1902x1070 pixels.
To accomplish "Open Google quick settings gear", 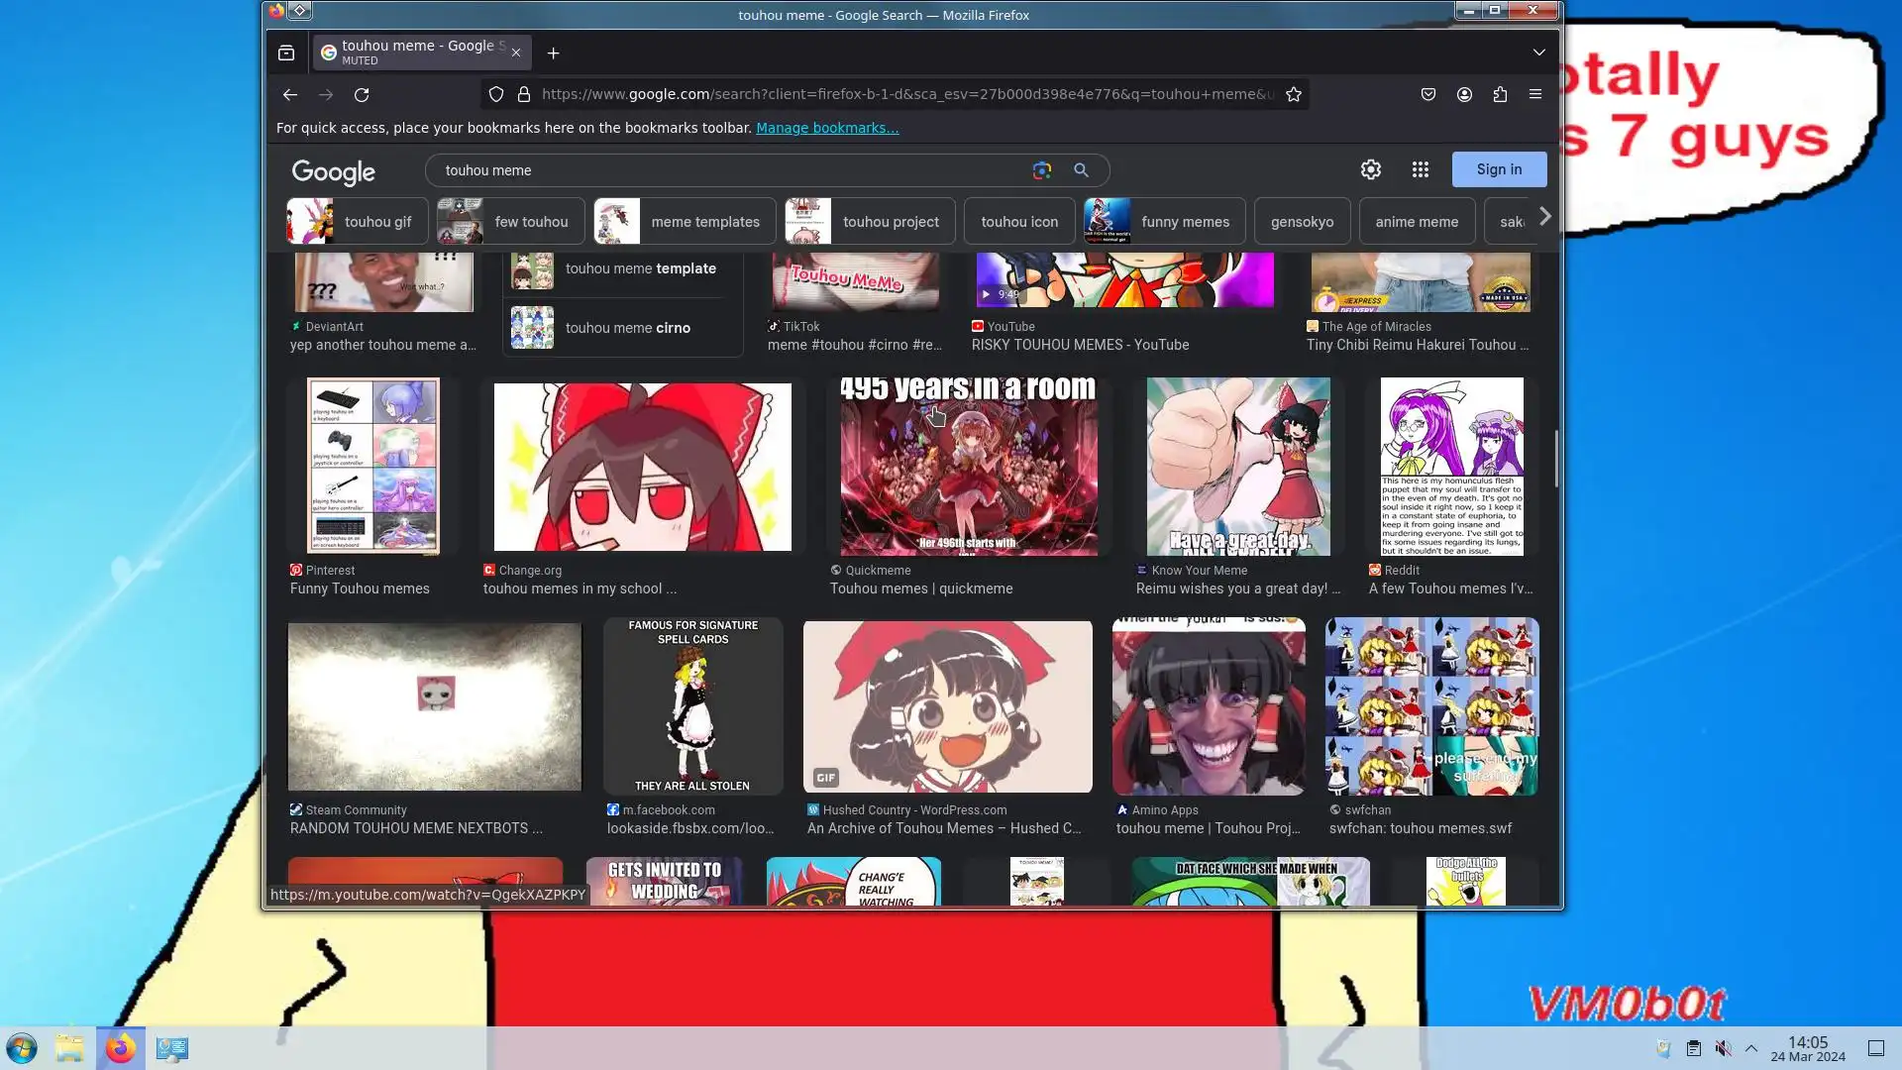I will [1371, 169].
